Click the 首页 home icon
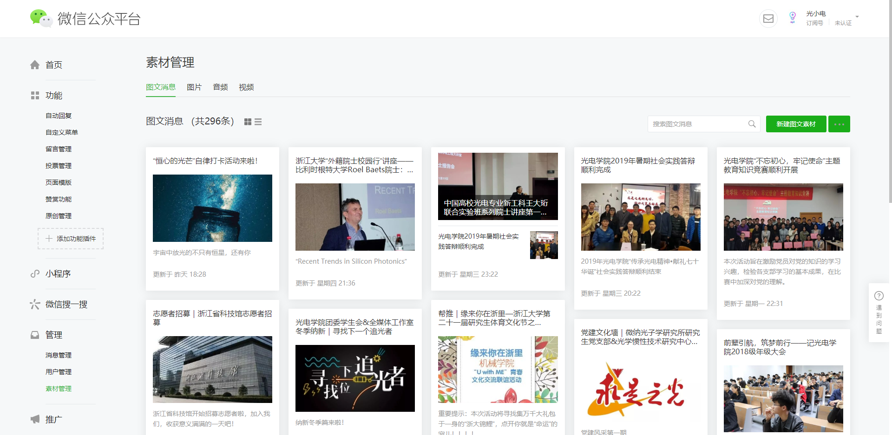 click(x=35, y=65)
